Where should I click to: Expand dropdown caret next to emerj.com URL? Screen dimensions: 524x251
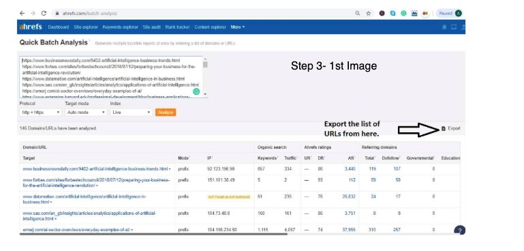[132, 231]
